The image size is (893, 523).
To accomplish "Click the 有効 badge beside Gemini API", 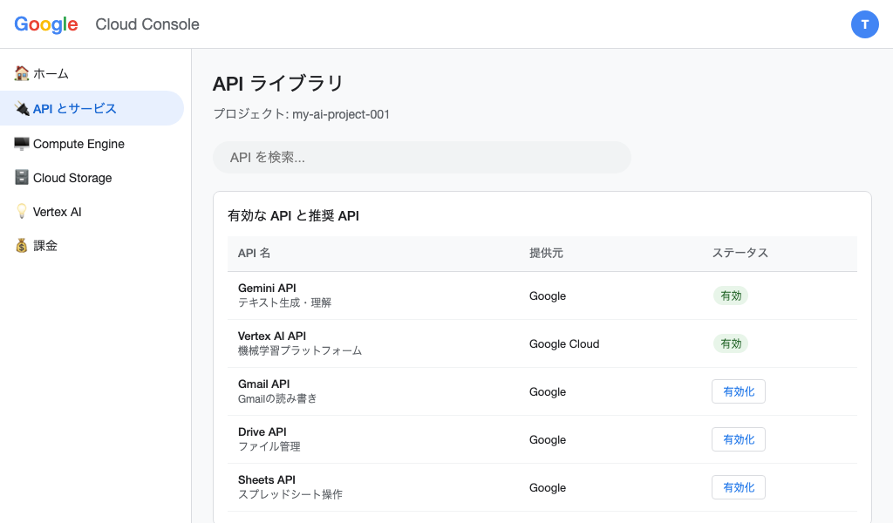I will pos(731,295).
